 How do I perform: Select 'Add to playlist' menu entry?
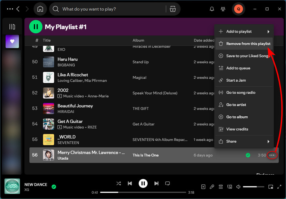(x=244, y=31)
